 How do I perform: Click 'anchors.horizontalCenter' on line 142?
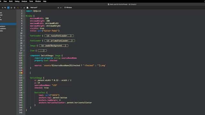click(52, 103)
